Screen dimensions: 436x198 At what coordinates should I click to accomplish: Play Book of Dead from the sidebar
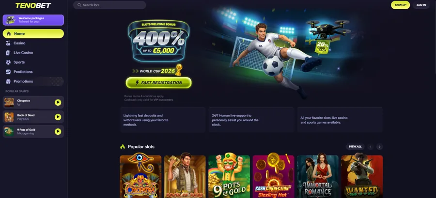click(58, 117)
